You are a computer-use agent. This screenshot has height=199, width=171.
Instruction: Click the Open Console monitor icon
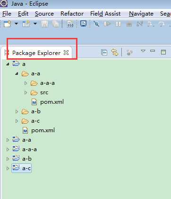(83, 24)
